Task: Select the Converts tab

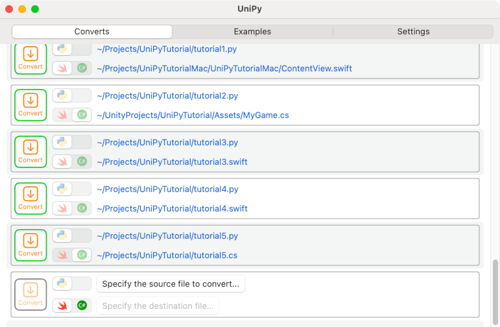Action: [92, 32]
